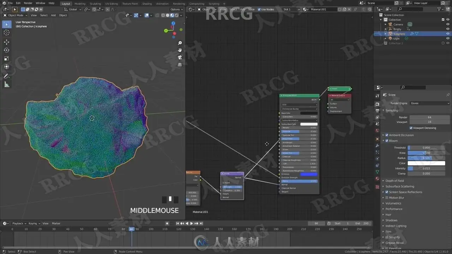Activate the Annotate tool
The image size is (452, 254).
coord(6,76)
